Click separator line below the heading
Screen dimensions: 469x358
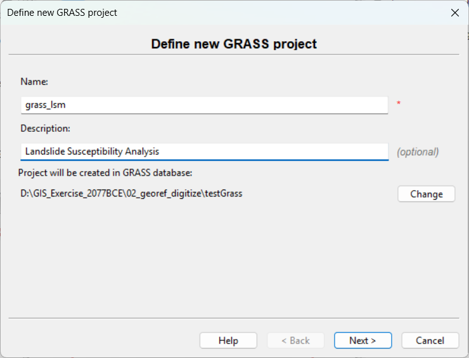[234, 54]
